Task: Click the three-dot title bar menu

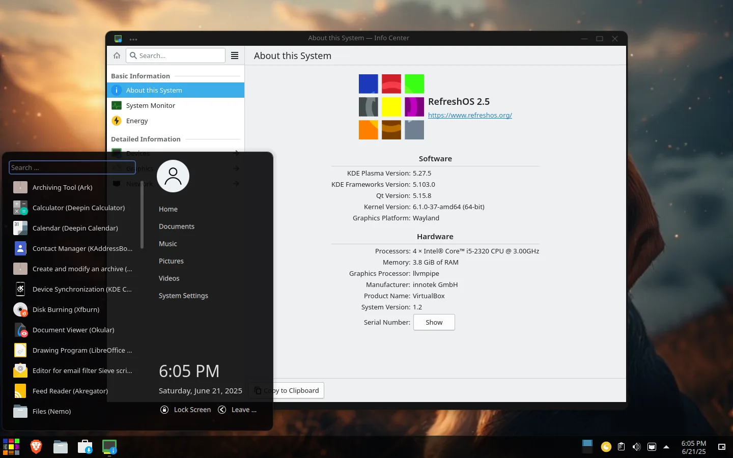Action: coord(133,39)
